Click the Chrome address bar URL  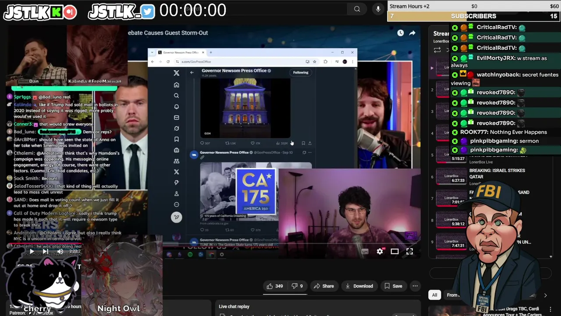[x=196, y=61]
